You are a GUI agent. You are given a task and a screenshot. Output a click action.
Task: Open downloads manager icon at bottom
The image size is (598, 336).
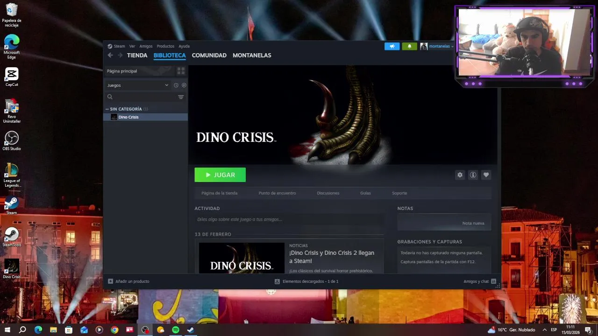[x=277, y=281]
